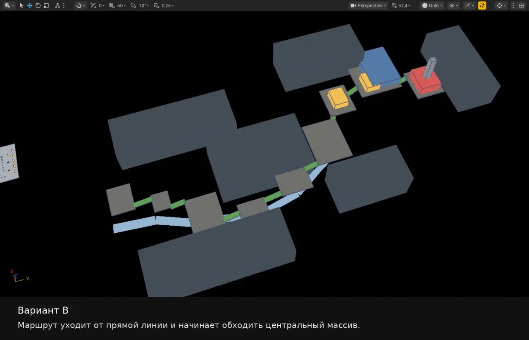Image resolution: width=529 pixels, height=340 pixels.
Task: Open the Perspective view mode menu
Action: pos(368,6)
